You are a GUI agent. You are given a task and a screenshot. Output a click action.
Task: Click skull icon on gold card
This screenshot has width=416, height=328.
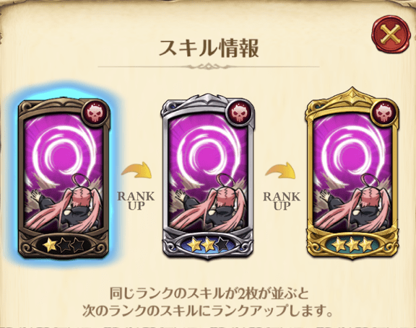(x=384, y=114)
